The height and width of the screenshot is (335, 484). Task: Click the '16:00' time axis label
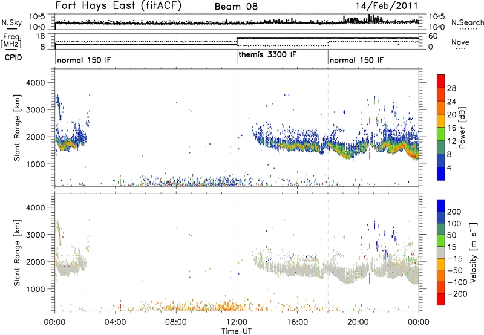(x=297, y=322)
